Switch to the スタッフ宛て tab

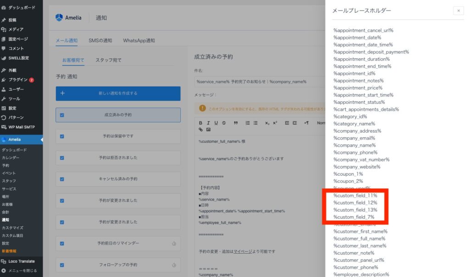[108, 60]
